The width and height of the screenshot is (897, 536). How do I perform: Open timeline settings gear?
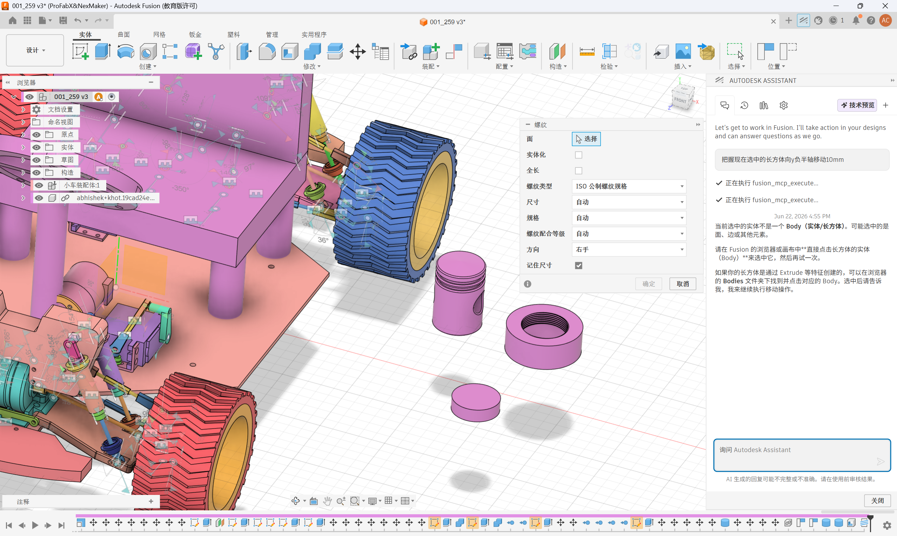pyautogui.click(x=887, y=525)
